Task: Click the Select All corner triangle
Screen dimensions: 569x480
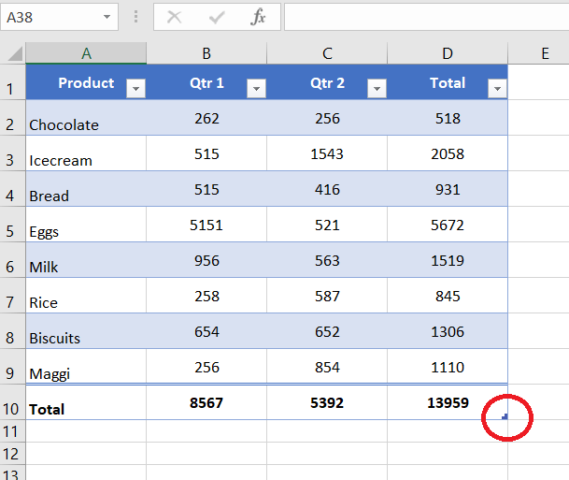Action: (x=15, y=53)
